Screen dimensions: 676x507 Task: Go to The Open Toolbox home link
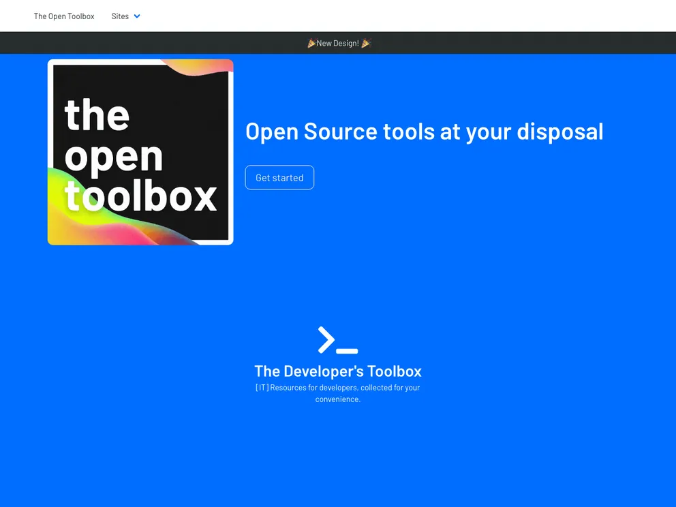(64, 16)
